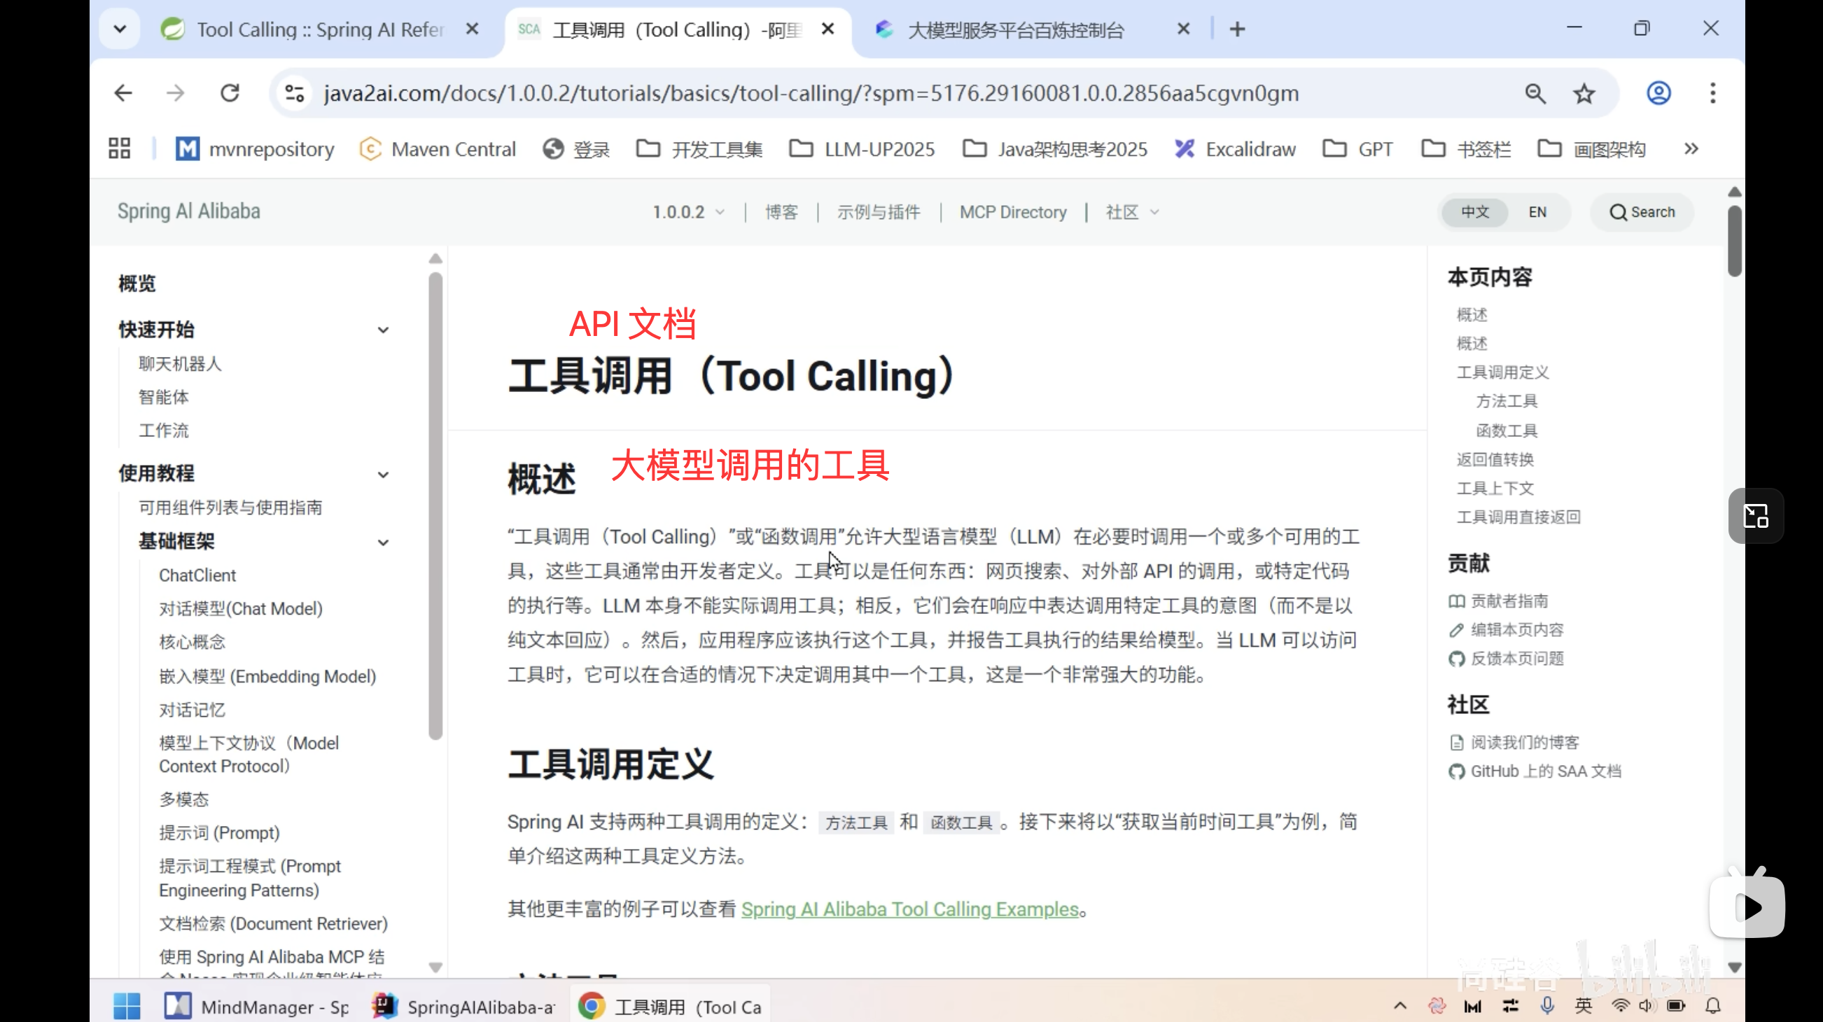This screenshot has height=1022, width=1823.
Task: Open the Maven Central bookmark
Action: click(438, 148)
